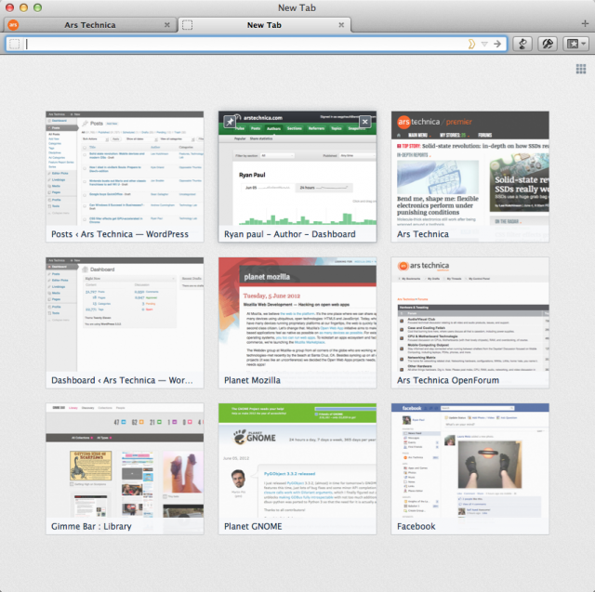Open the Facebook thumbnail

coord(469,468)
